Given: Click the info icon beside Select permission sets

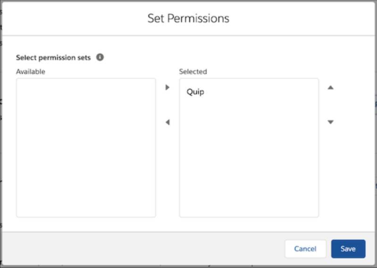Looking at the screenshot, I should 100,57.
